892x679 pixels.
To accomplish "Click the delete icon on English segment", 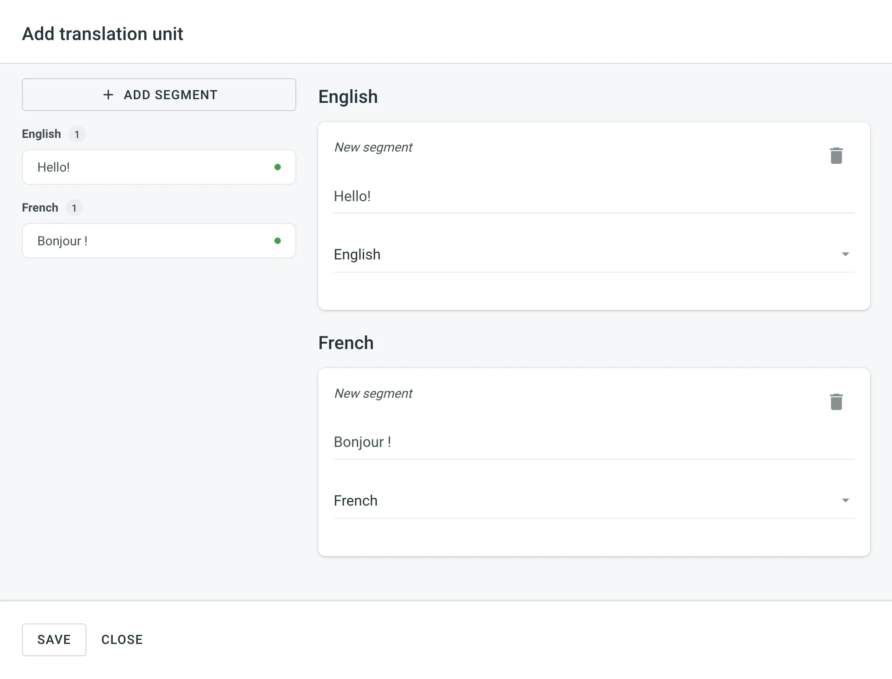I will 836,156.
